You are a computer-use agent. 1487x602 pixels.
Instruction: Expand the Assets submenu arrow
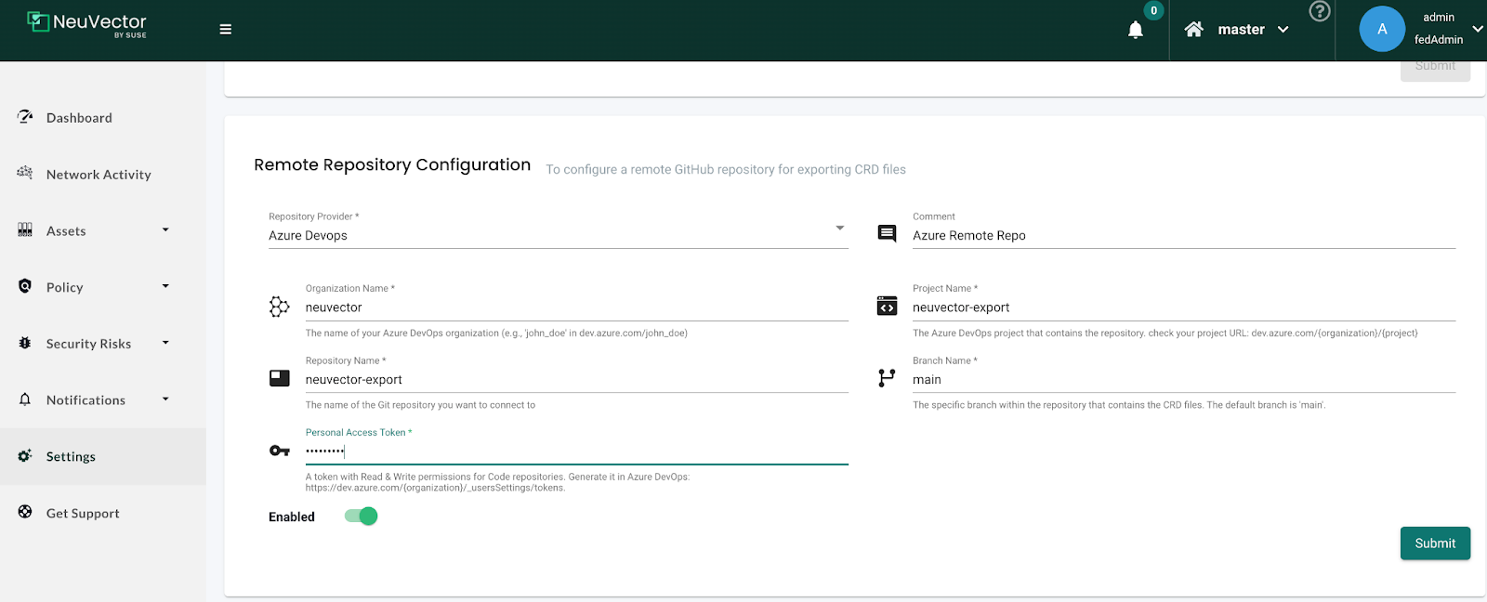coord(165,229)
